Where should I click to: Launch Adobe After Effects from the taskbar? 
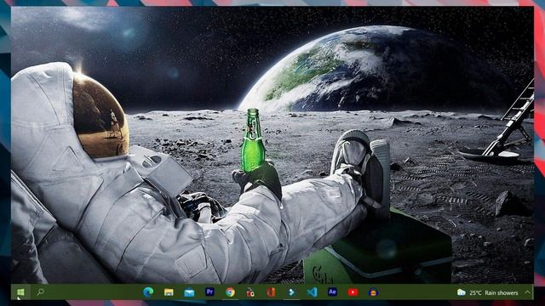(332, 292)
